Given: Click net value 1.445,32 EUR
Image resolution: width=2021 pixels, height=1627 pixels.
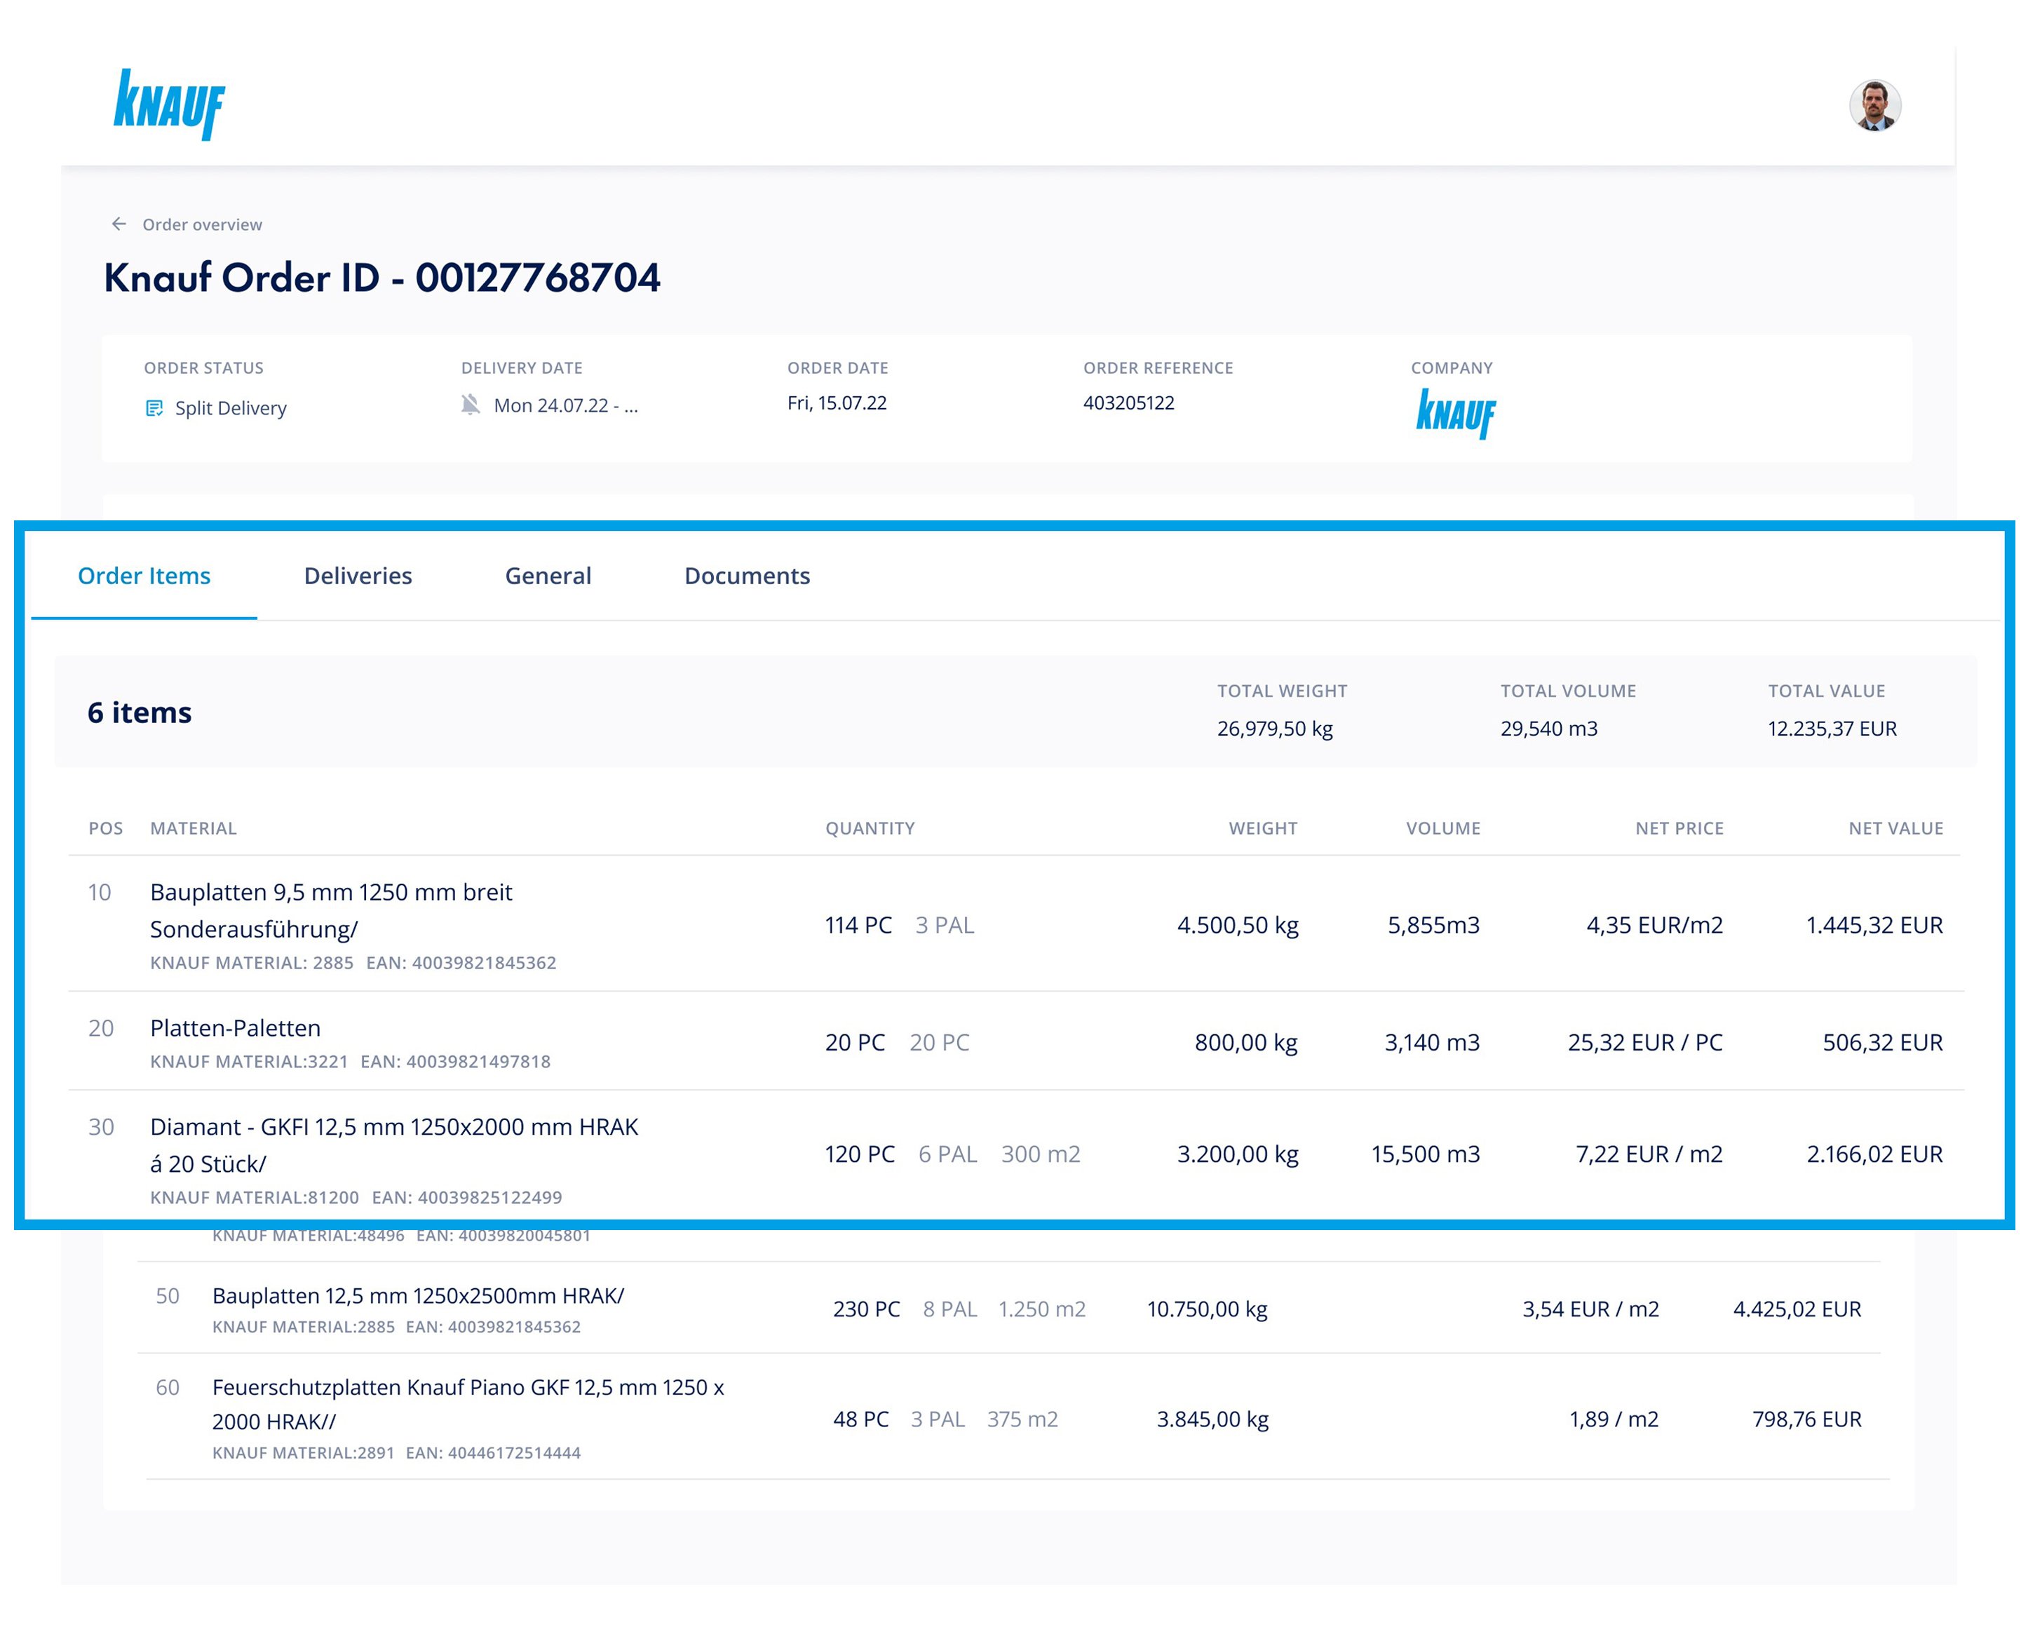Looking at the screenshot, I should [1874, 925].
